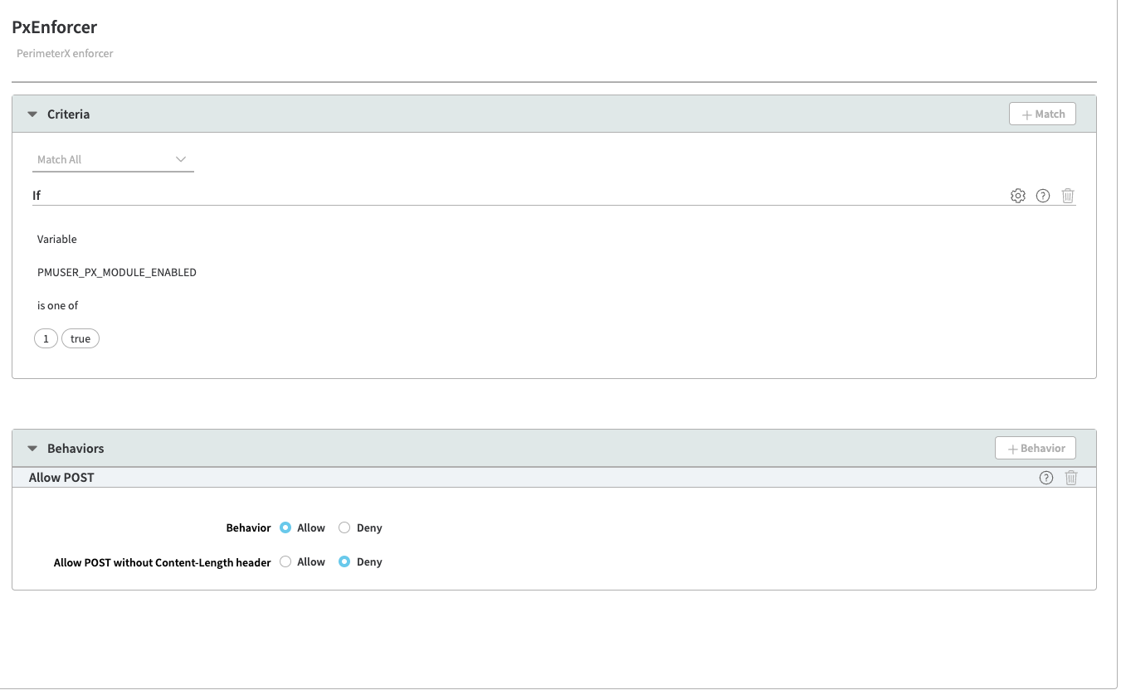Collapse the Criteria section

[32, 114]
